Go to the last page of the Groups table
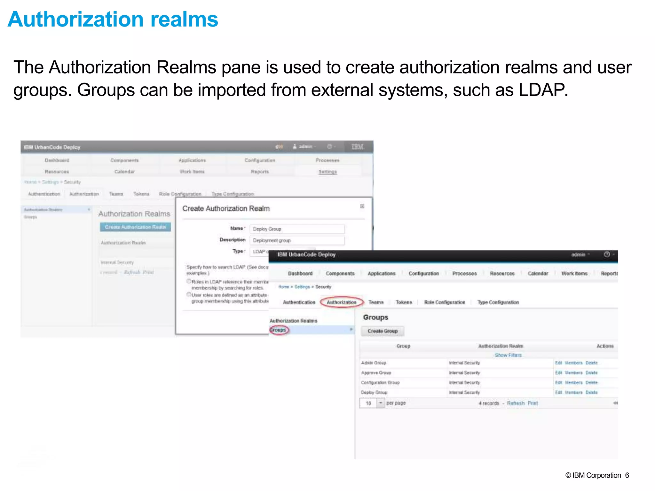The image size is (655, 491). pos(615,403)
